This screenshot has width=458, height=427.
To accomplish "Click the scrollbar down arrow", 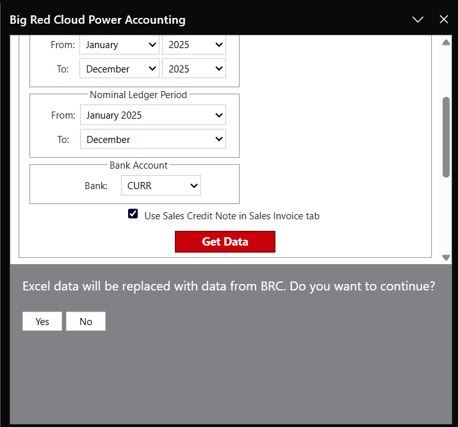I will pyautogui.click(x=446, y=258).
